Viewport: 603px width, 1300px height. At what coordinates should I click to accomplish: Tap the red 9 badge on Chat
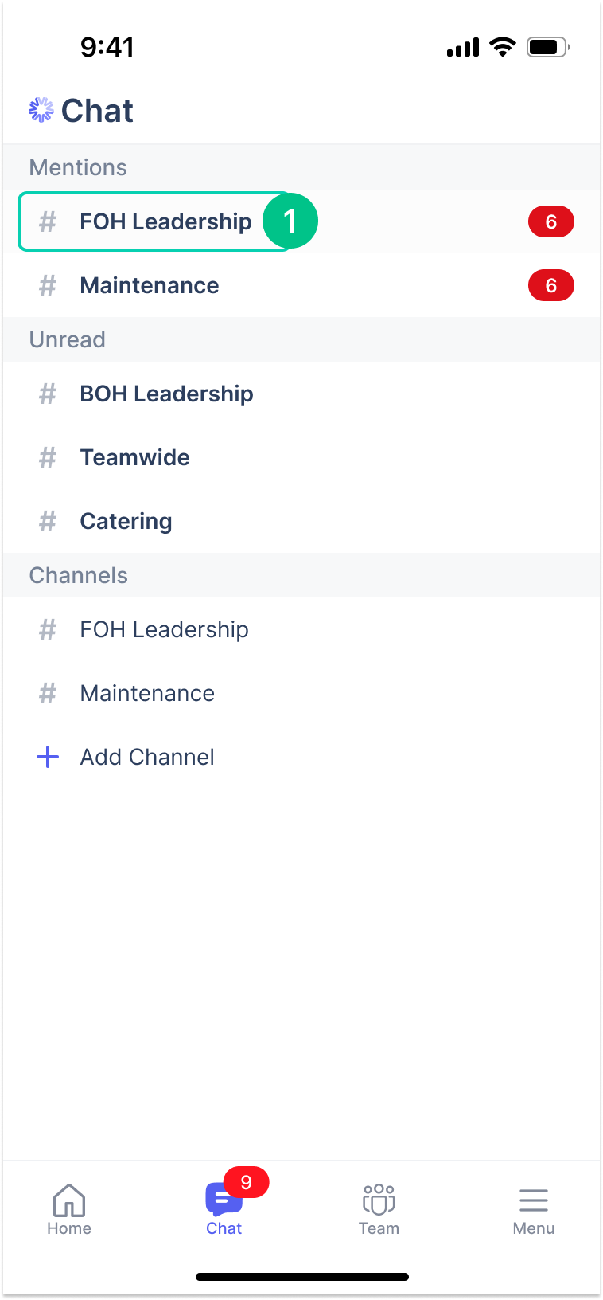pyautogui.click(x=247, y=1183)
